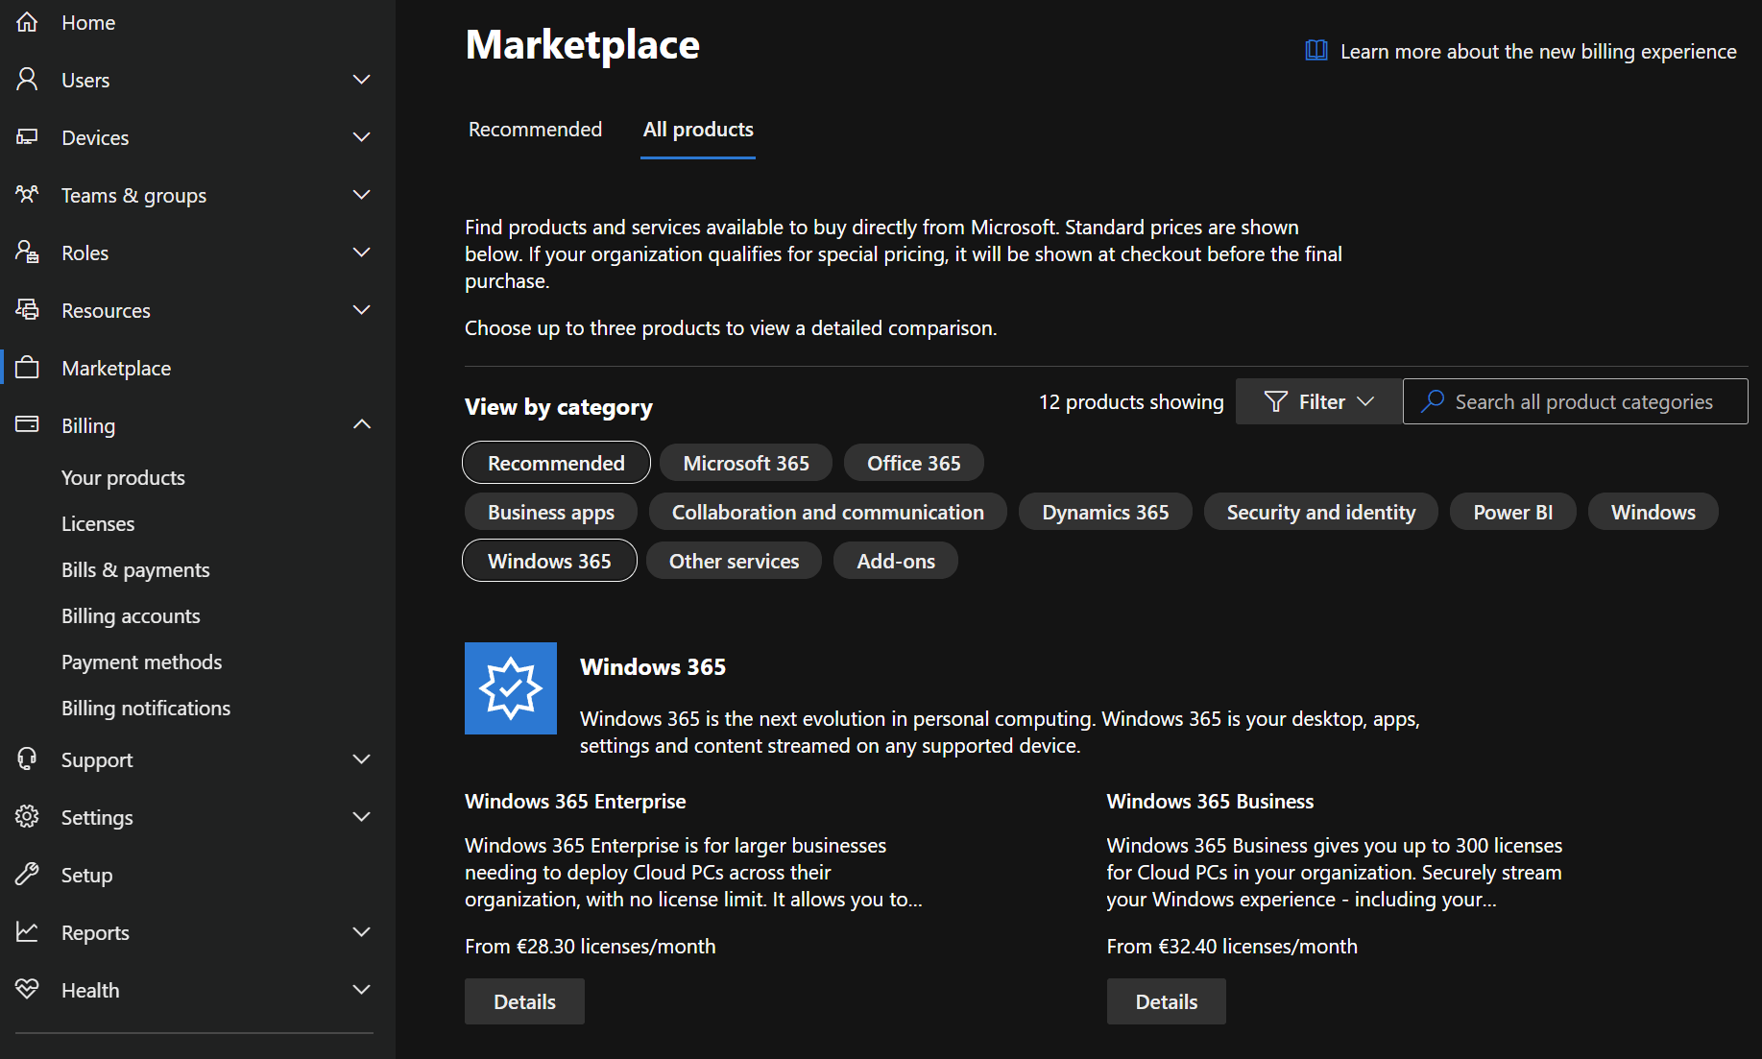Select the Office 365 category chip
The image size is (1762, 1059).
913,463
